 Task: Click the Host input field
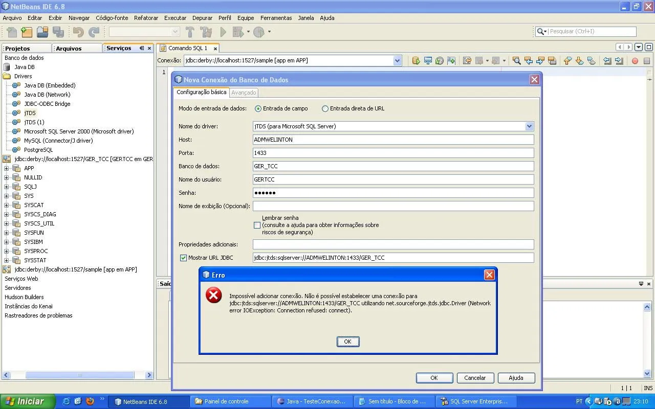click(393, 140)
